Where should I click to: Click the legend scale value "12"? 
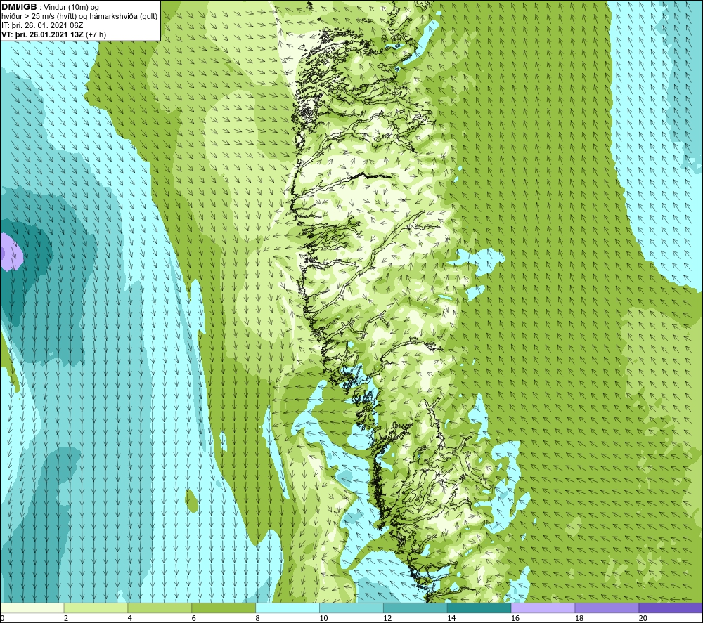pyautogui.click(x=387, y=618)
